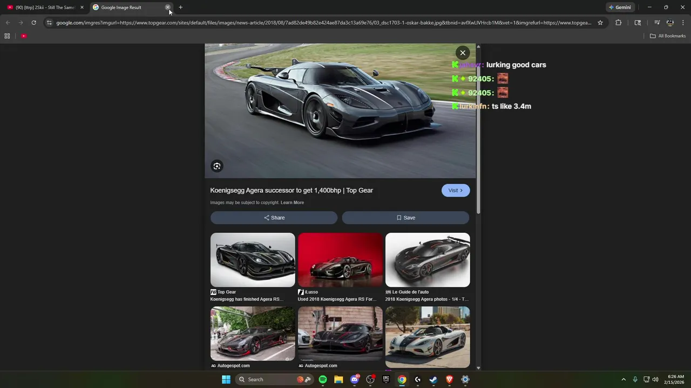This screenshot has width=691, height=388.
Task: Open Logitech G HUB from taskbar
Action: (418, 379)
